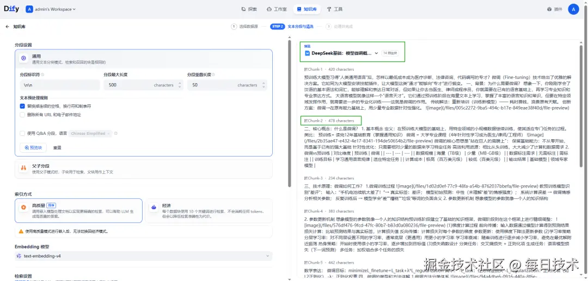Click the Chunk-5 442 characters label

click(329, 263)
